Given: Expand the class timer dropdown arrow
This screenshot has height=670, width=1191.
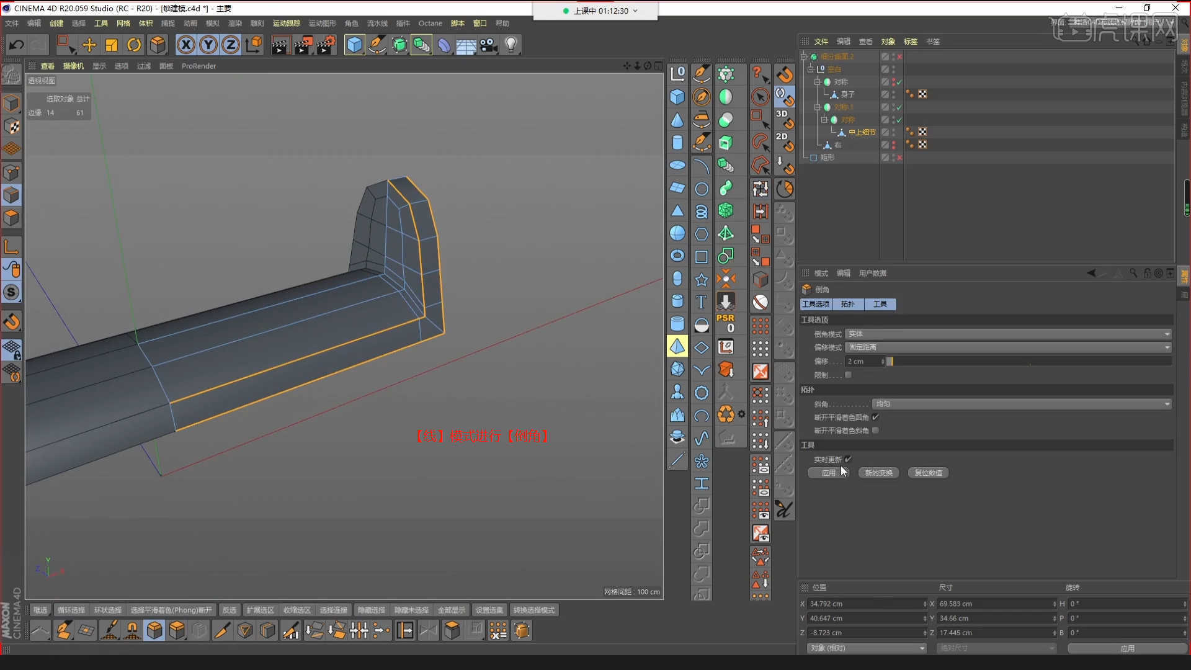Looking at the screenshot, I should [x=635, y=11].
